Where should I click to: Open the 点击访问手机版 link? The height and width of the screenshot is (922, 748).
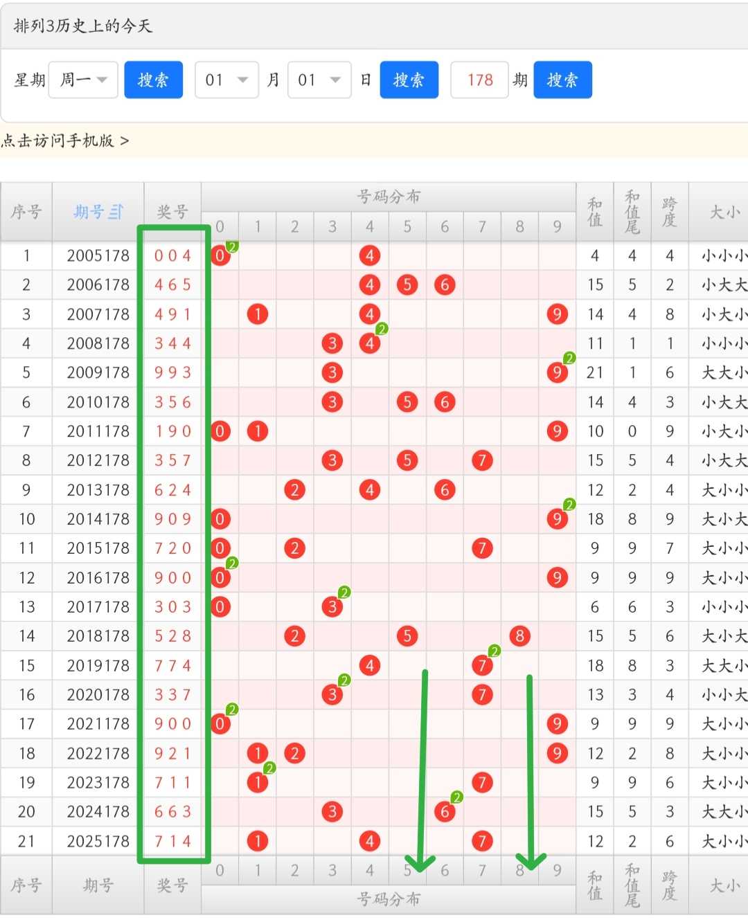[65, 141]
